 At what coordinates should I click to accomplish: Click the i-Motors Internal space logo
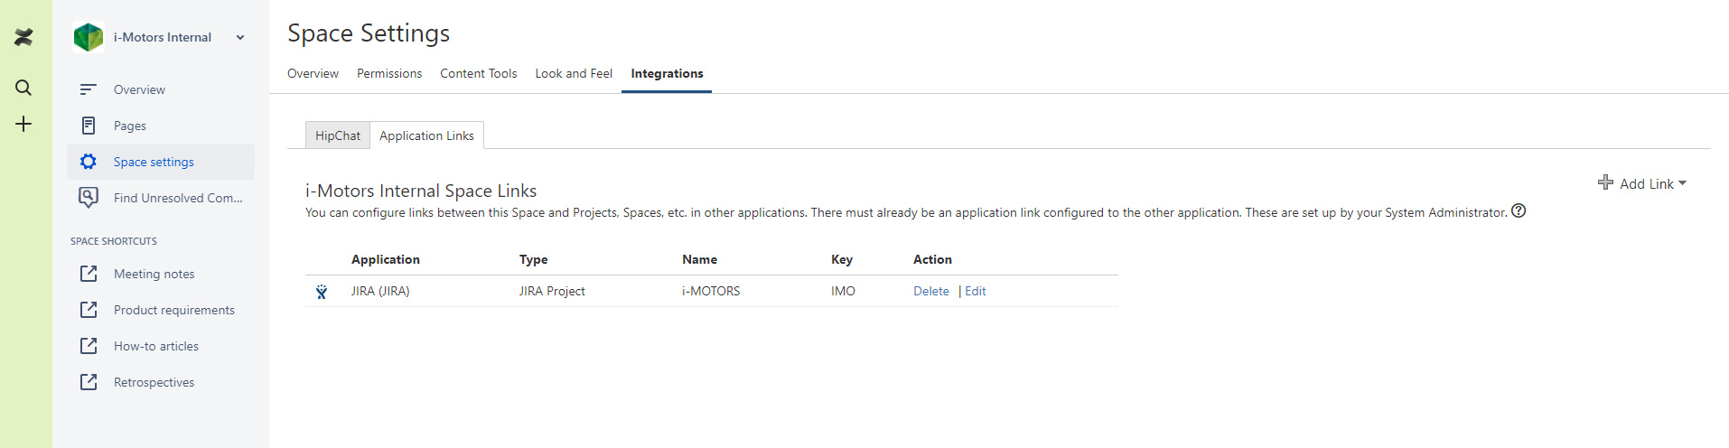[89, 37]
